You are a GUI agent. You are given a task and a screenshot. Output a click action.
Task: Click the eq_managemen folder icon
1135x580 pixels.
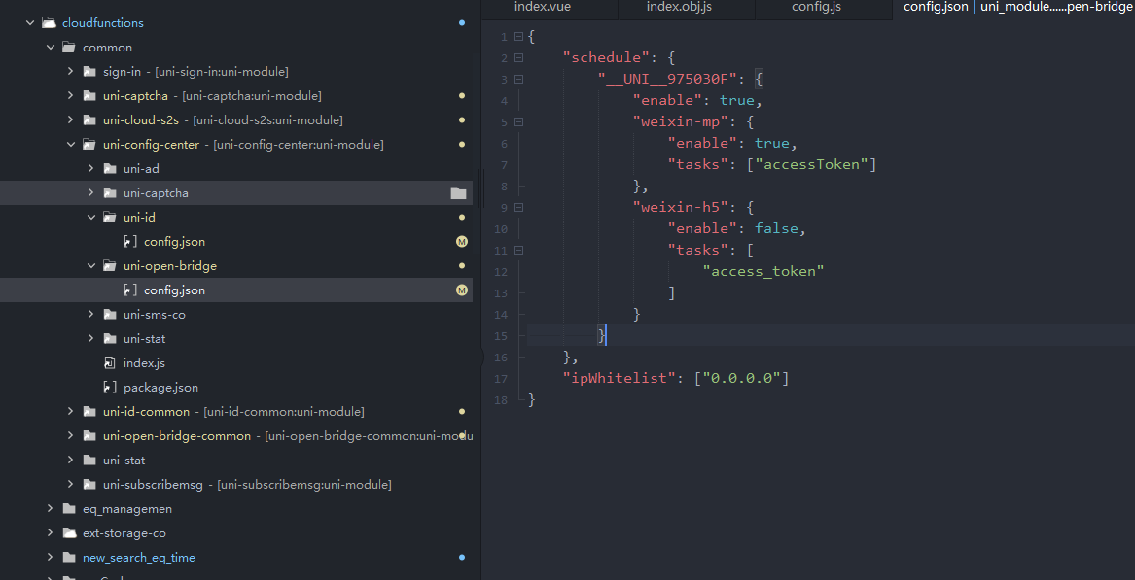point(69,508)
